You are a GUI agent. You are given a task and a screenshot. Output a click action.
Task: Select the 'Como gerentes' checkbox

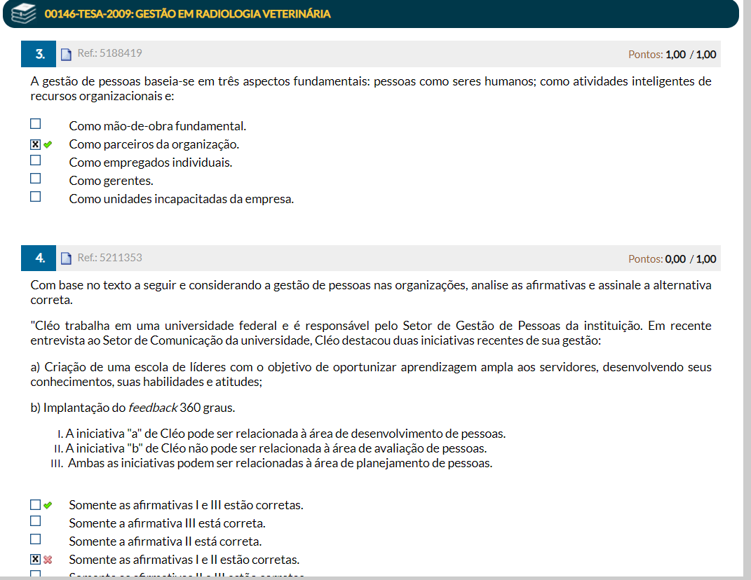pos(36,179)
